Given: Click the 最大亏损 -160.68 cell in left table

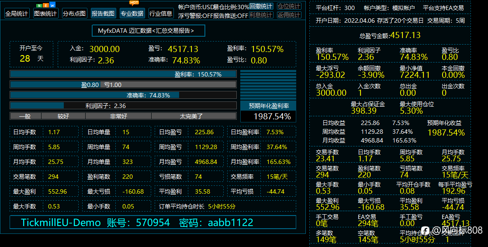Looking at the screenshot, I should point(116,191).
